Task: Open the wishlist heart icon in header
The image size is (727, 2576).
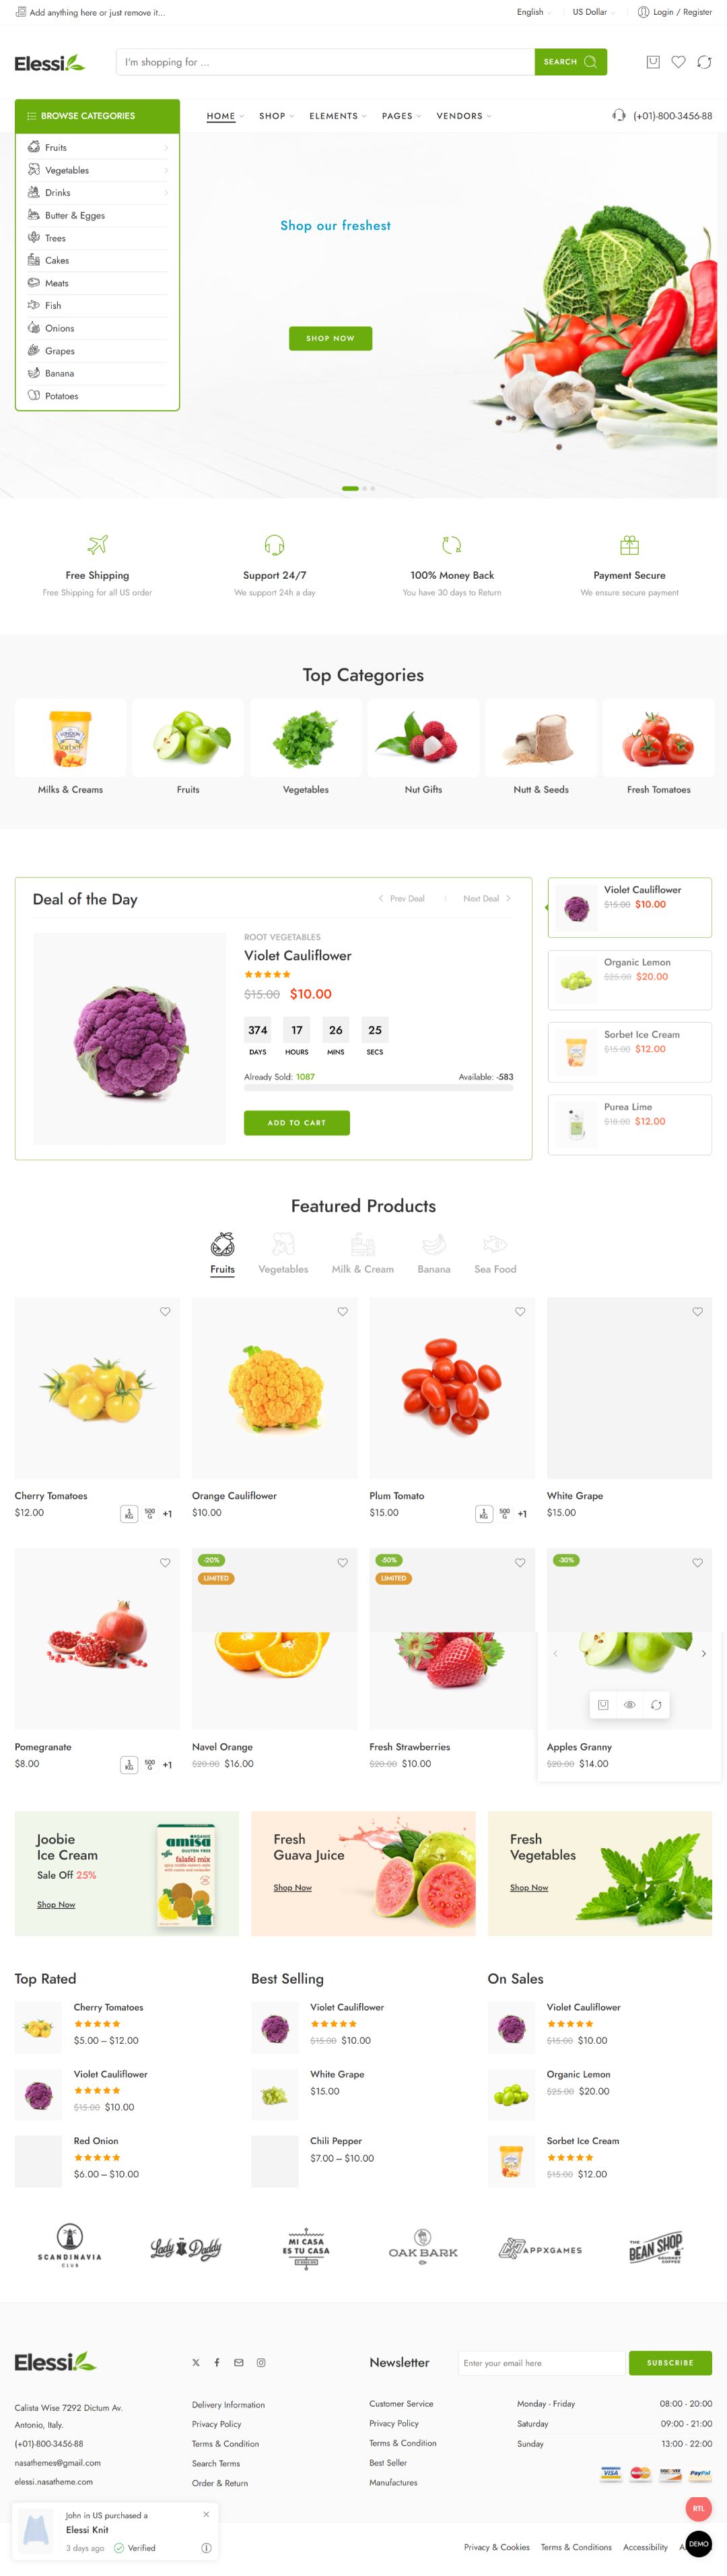Action: point(678,62)
